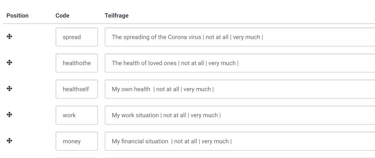
Task: Select the reorder icon for healthself row
Action: point(9,88)
